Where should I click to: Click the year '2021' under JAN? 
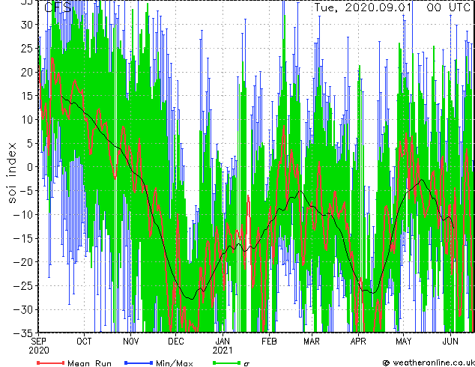(223, 351)
